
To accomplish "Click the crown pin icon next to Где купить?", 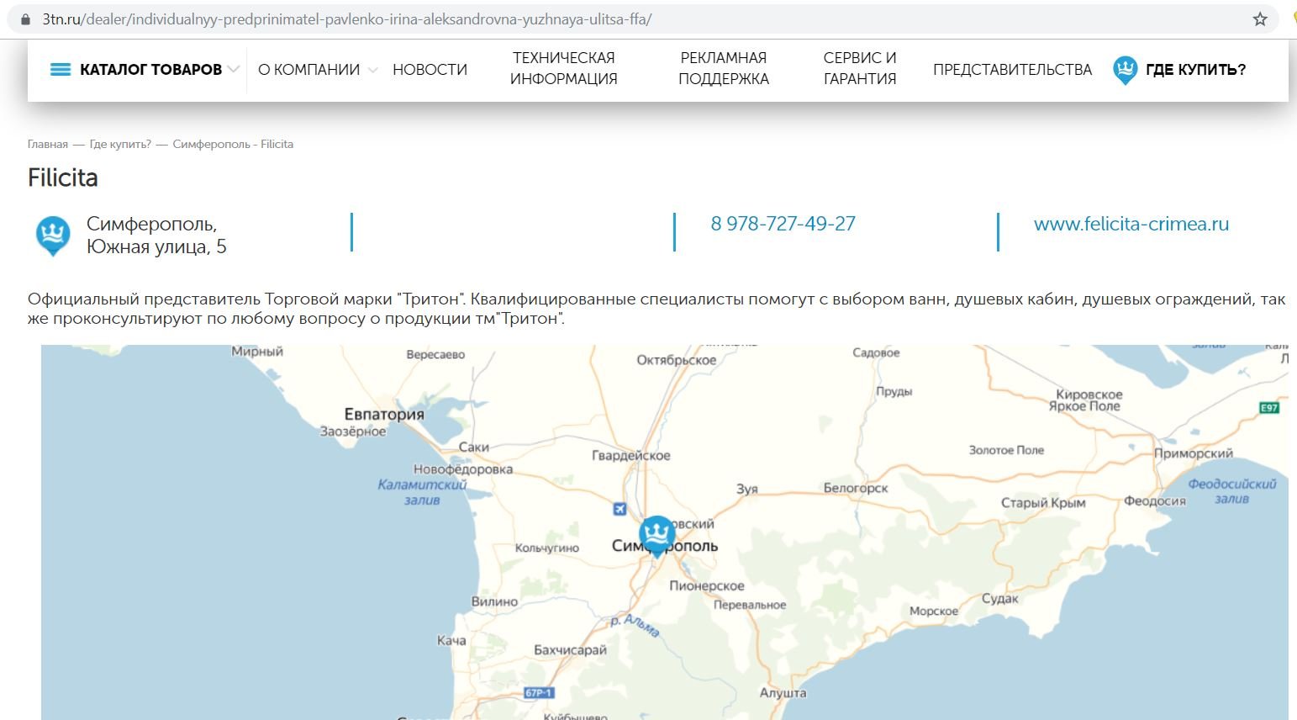I will pyautogui.click(x=1125, y=71).
